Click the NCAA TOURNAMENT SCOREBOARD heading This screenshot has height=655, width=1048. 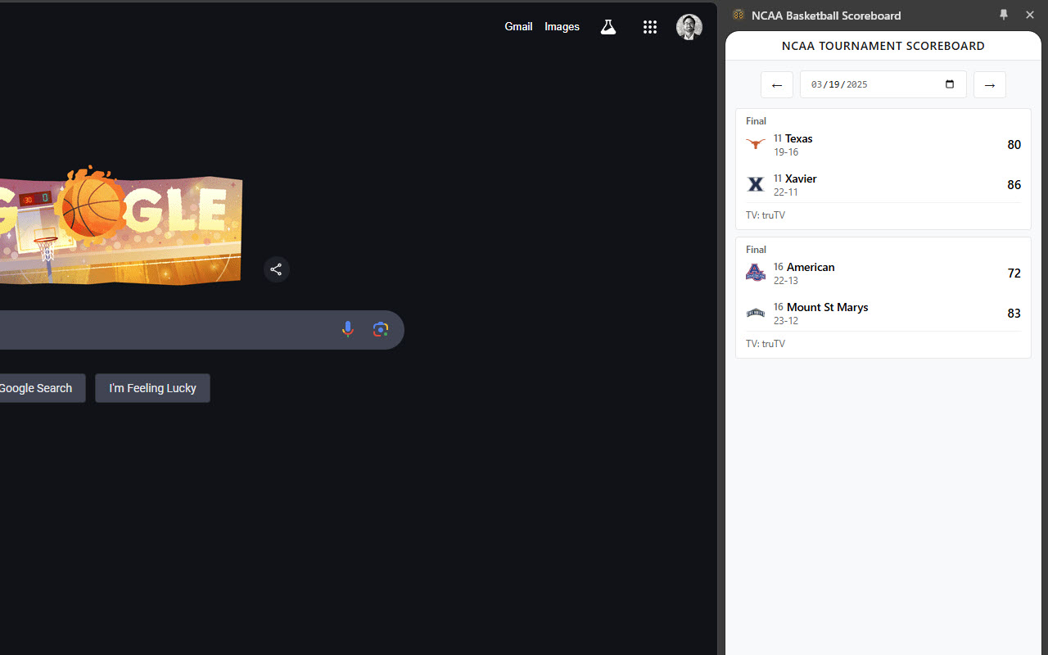point(883,46)
